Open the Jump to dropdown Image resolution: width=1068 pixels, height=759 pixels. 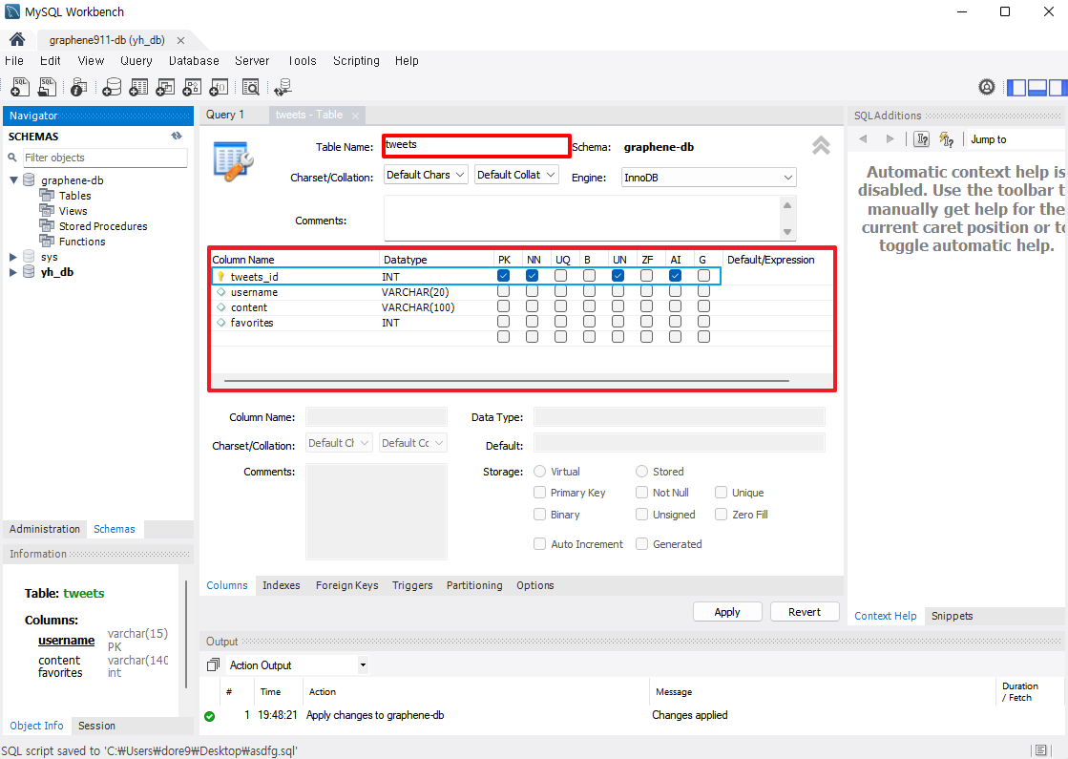(1016, 139)
